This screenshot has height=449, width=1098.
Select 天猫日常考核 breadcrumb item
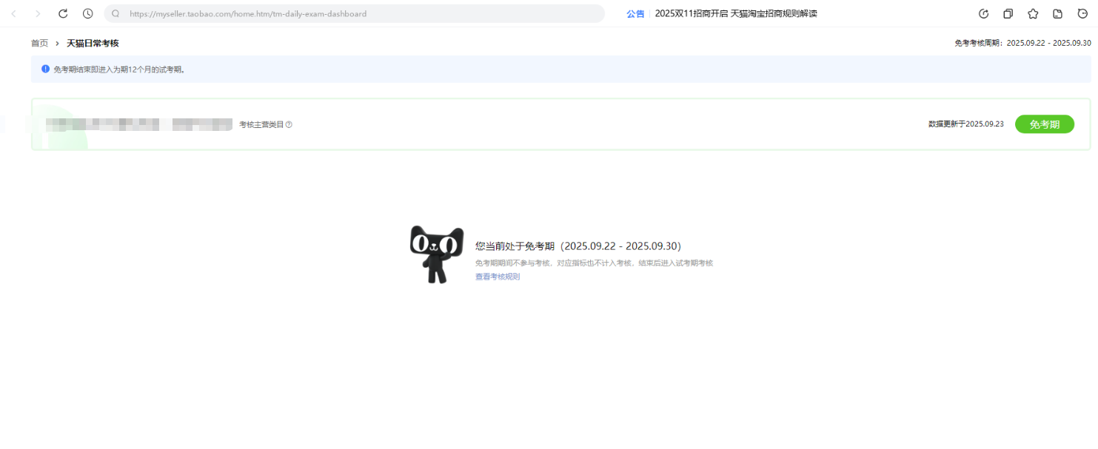point(93,43)
